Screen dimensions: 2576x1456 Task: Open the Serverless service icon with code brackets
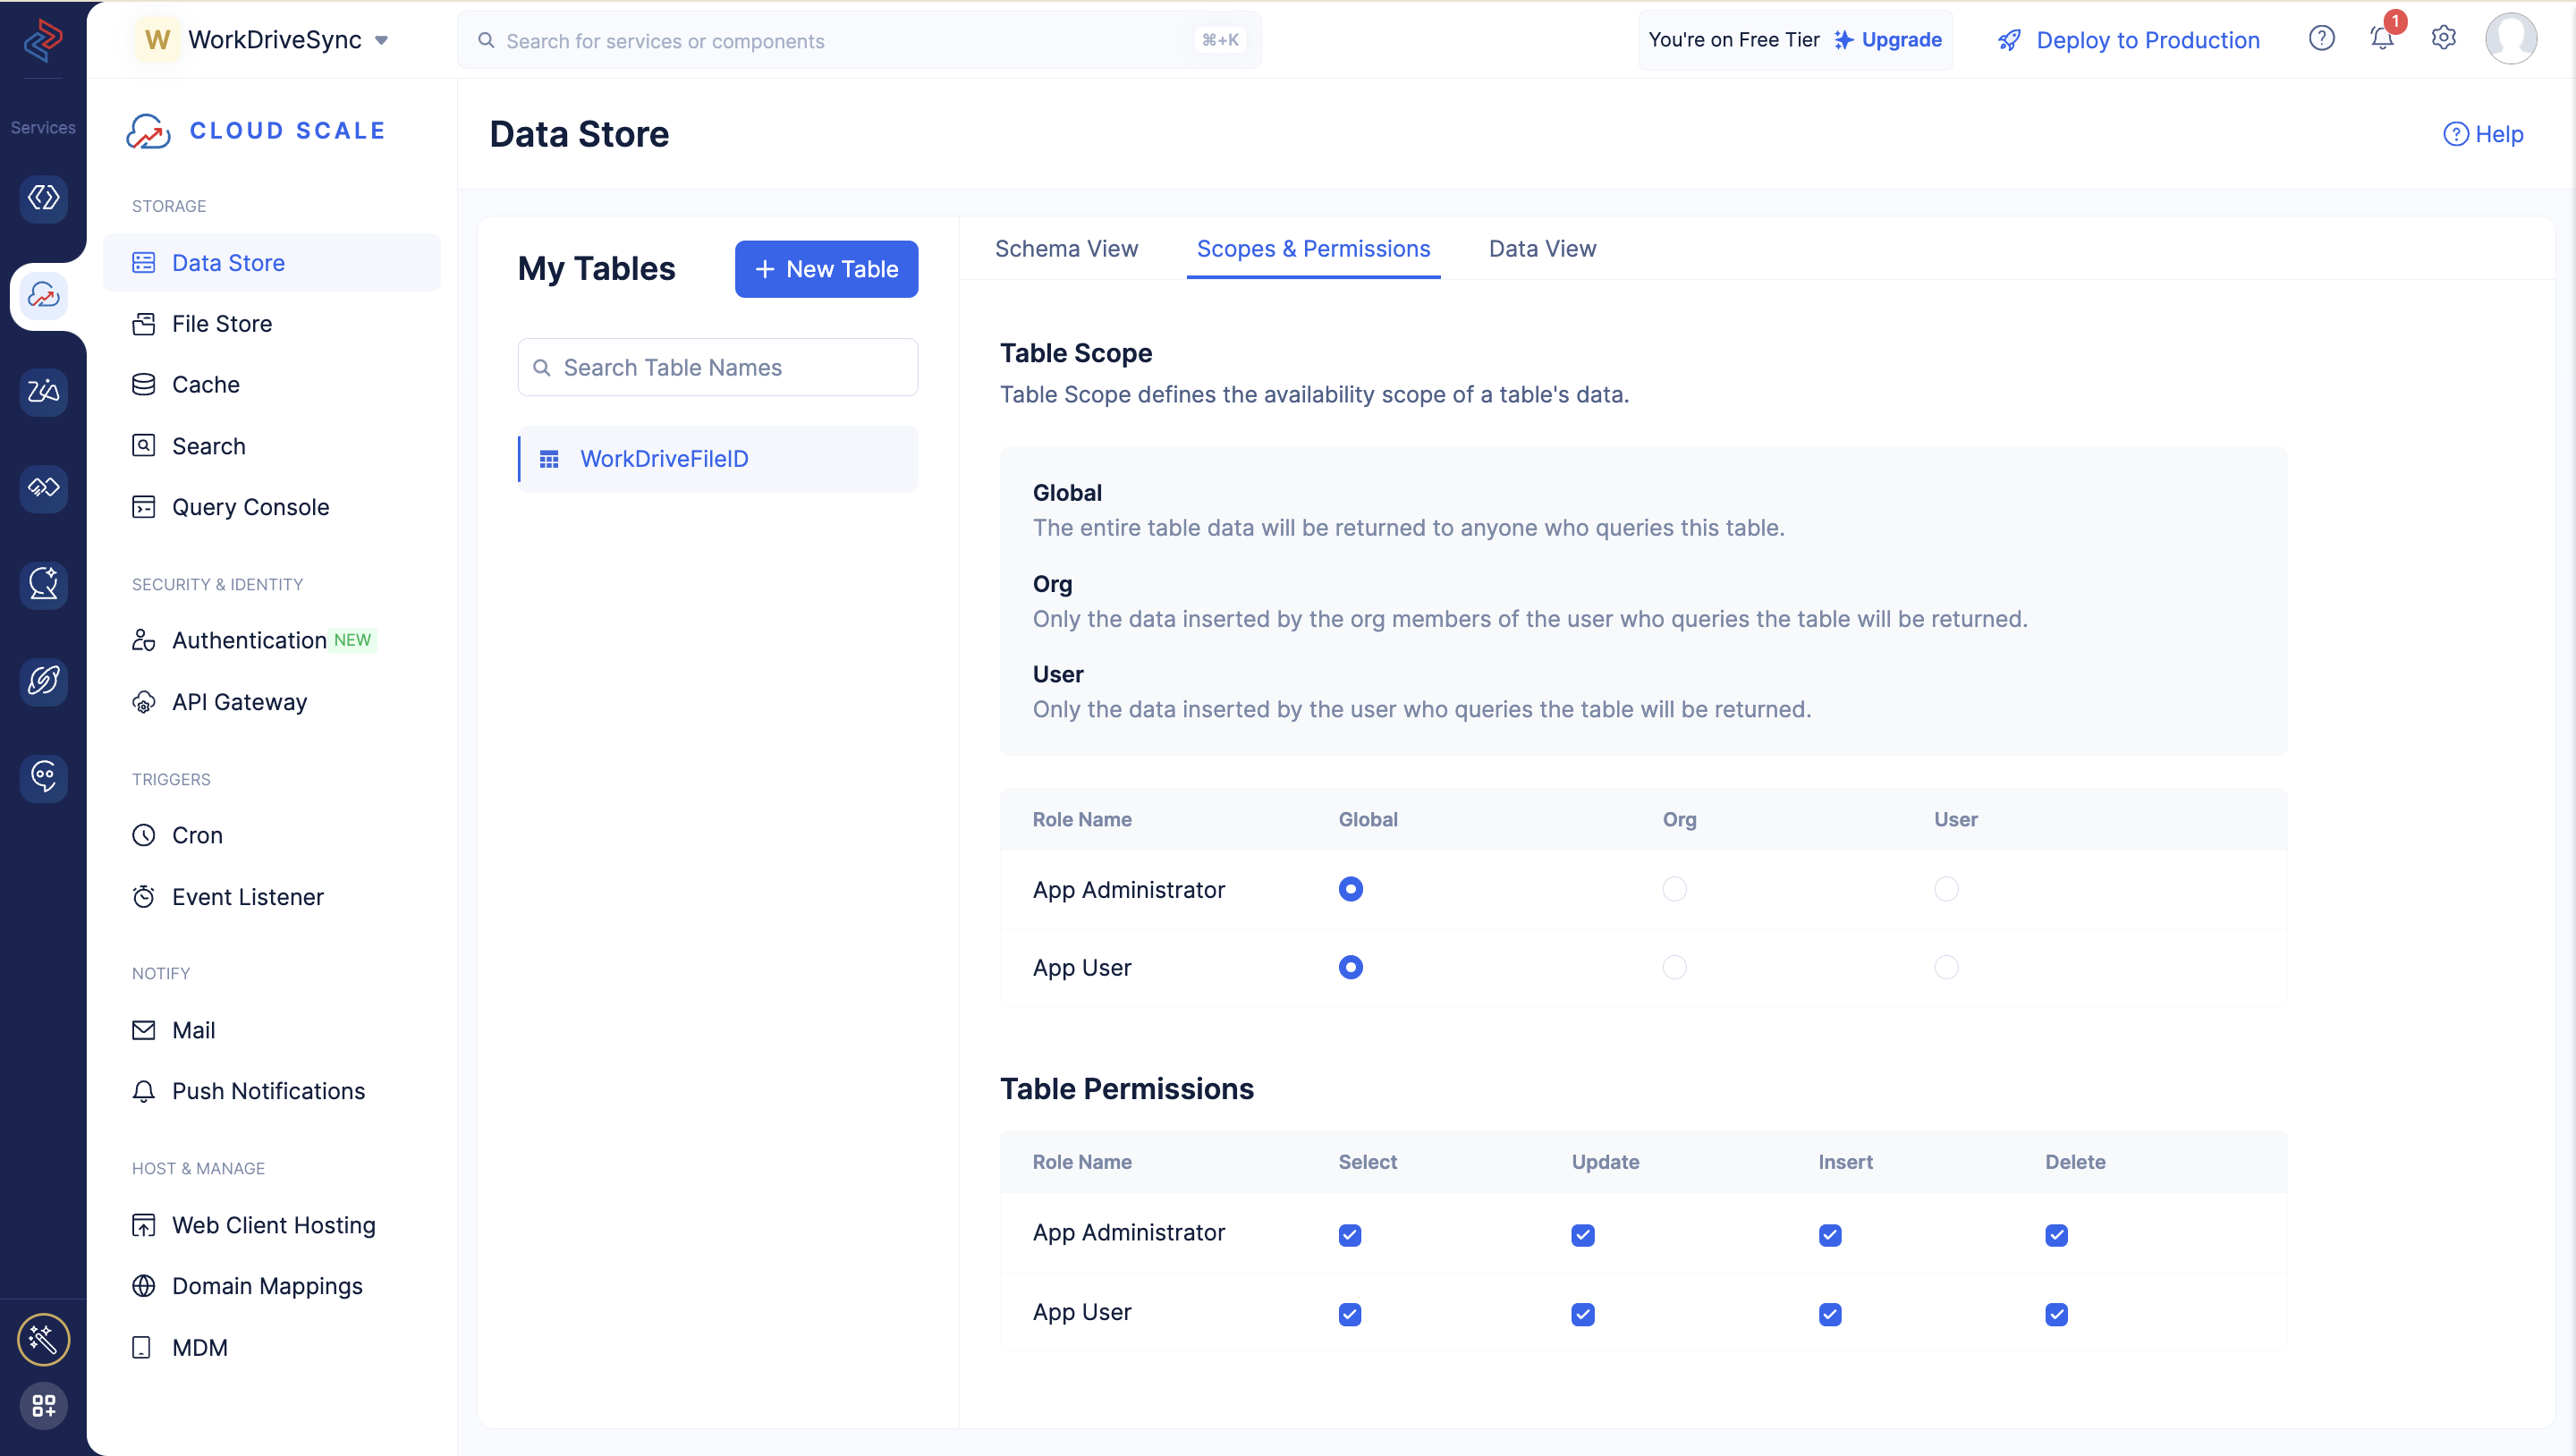coord(43,198)
